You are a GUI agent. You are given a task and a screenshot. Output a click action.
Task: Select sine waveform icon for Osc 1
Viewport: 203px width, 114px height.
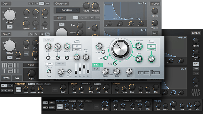coord(31,3)
